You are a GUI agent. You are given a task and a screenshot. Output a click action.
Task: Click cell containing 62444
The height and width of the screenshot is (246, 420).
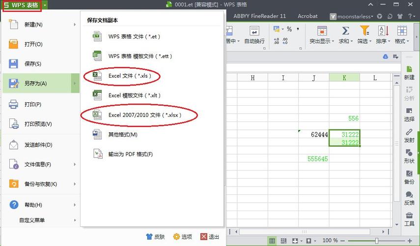click(x=314, y=134)
